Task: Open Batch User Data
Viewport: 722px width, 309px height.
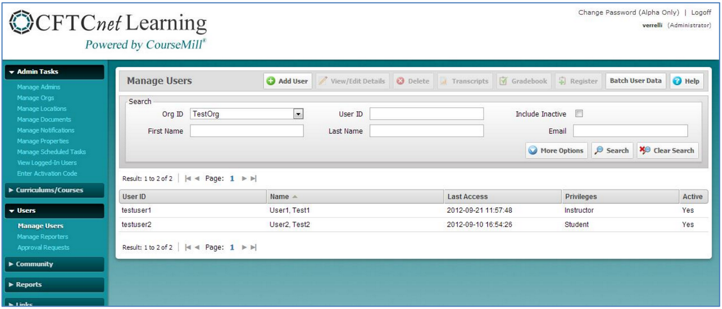Action: (635, 81)
